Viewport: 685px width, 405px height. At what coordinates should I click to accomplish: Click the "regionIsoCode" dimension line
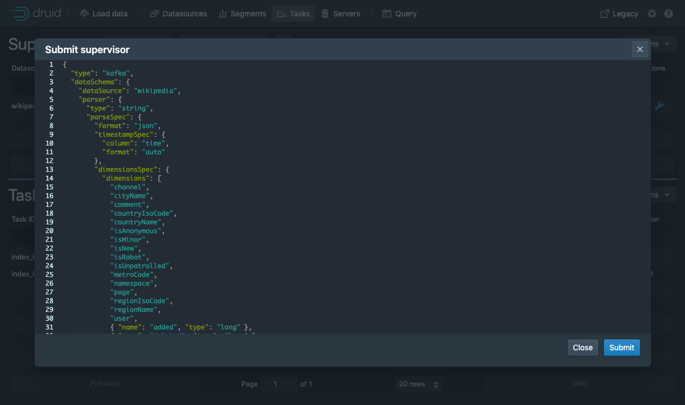(x=141, y=301)
